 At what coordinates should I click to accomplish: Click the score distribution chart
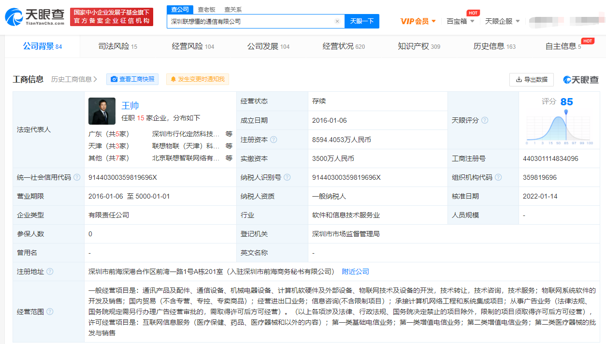(559, 127)
